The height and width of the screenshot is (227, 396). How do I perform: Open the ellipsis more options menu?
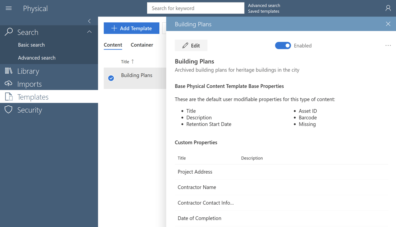click(388, 46)
